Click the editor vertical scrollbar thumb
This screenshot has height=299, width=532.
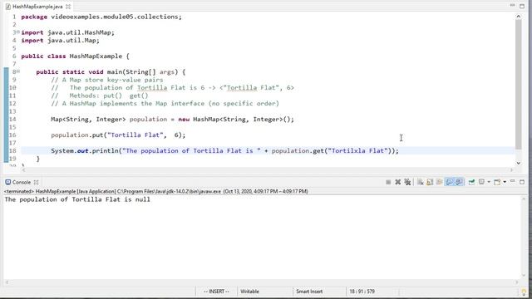click(x=518, y=84)
